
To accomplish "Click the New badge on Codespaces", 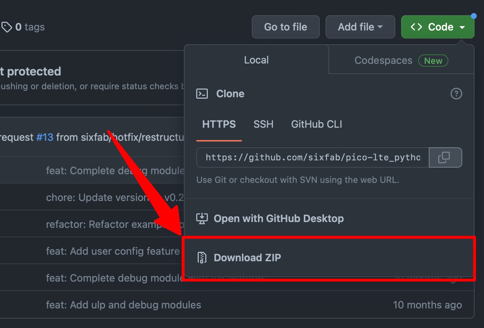I will click(x=433, y=61).
